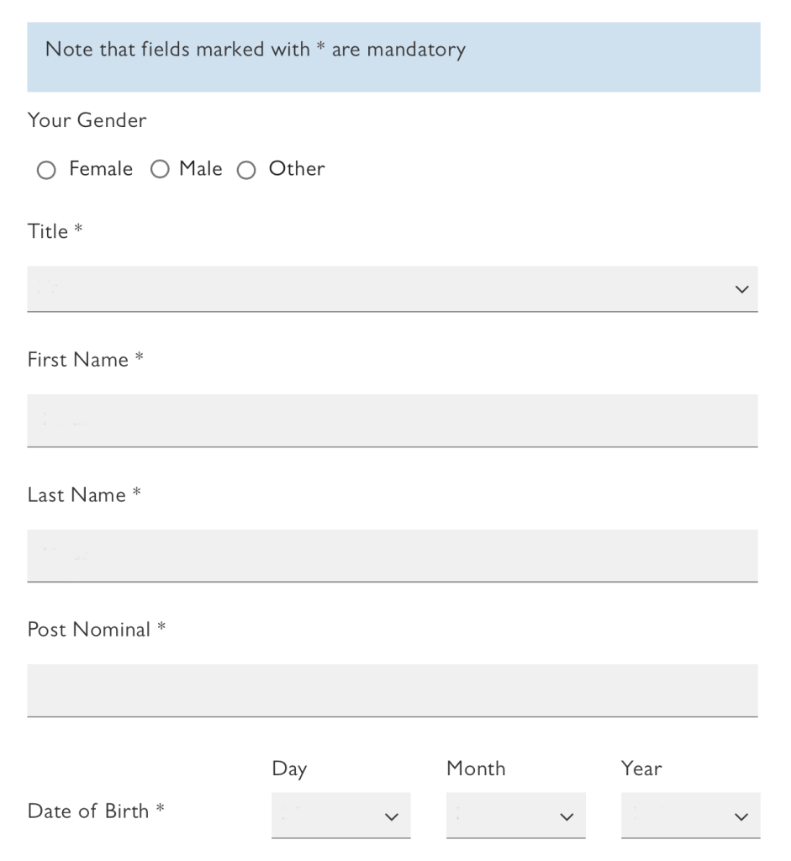
Task: Click the 'Date of Birth *' label
Action: [95, 811]
